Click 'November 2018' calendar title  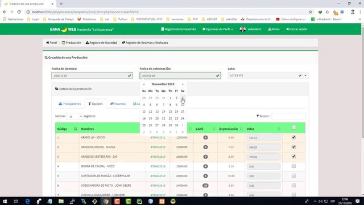coord(163,84)
